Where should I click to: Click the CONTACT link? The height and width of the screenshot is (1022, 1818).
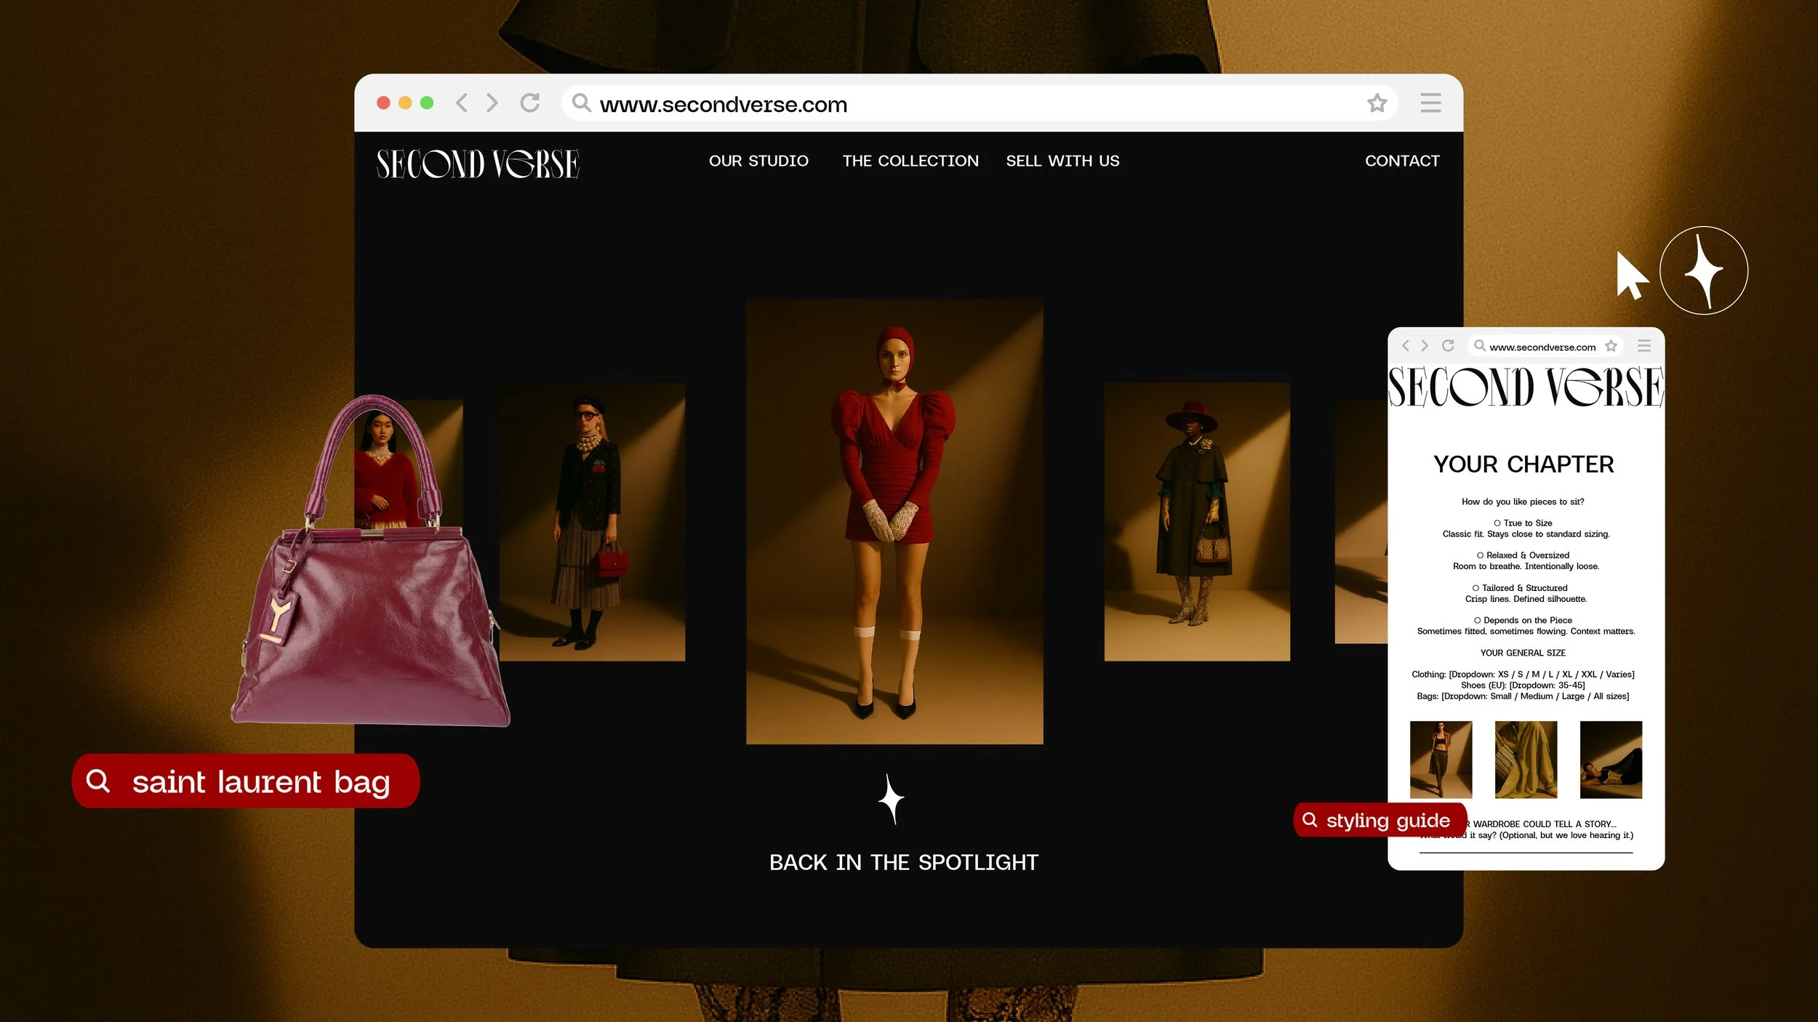pyautogui.click(x=1401, y=161)
